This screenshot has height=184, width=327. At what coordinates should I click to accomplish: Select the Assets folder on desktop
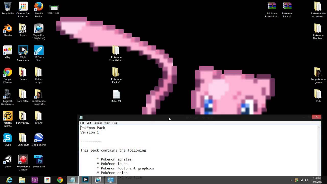pos(23,30)
